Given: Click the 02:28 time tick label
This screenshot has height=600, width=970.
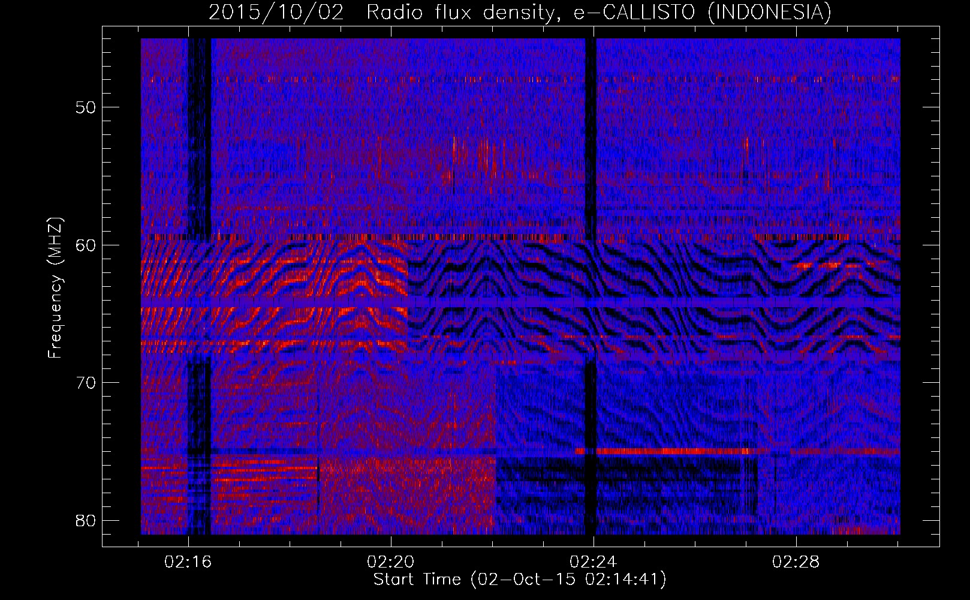Looking at the screenshot, I should (796, 562).
